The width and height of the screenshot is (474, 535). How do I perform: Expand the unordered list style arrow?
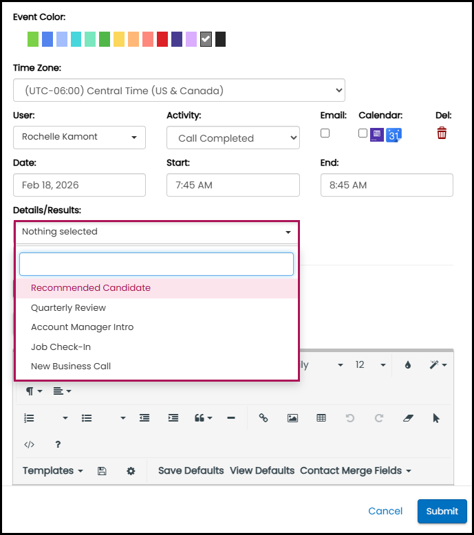click(x=123, y=418)
